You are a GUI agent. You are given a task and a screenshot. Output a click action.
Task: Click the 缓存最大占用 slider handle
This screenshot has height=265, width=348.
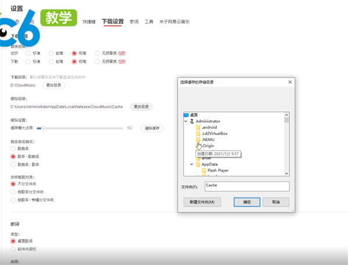pyautogui.click(x=43, y=128)
